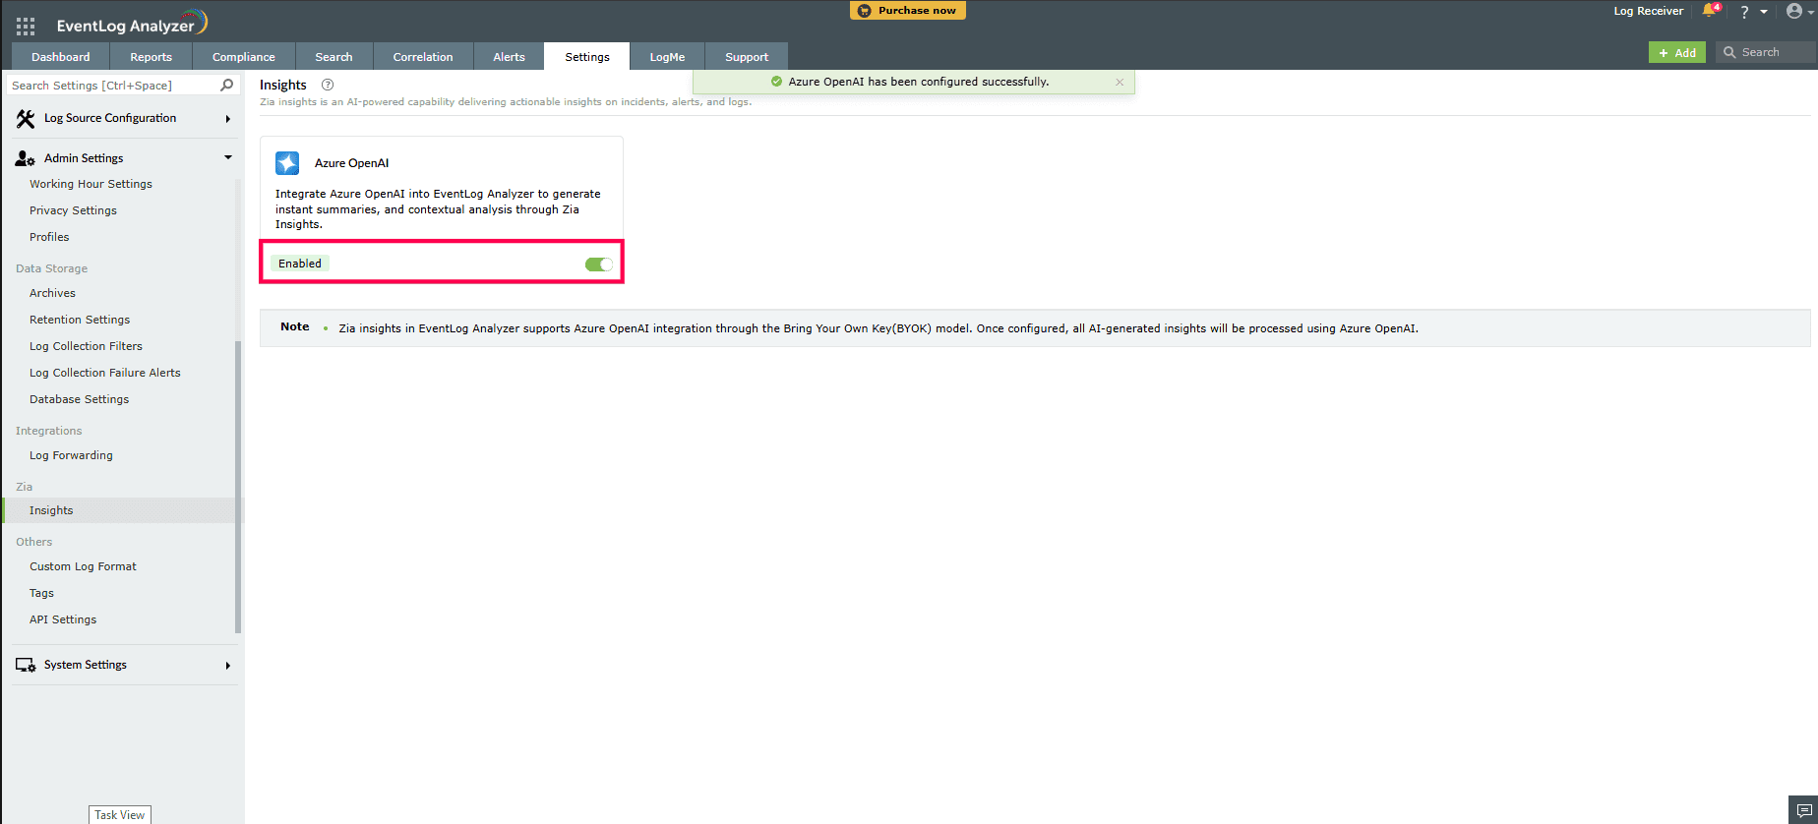Click the System Settings monitor icon
1818x824 pixels.
(26, 666)
